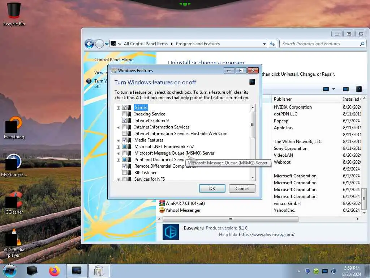Image resolution: width=370 pixels, height=278 pixels.
Task: Expand the Games tree node
Action: tap(118, 108)
